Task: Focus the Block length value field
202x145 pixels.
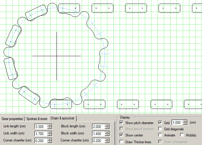Action: point(98,126)
